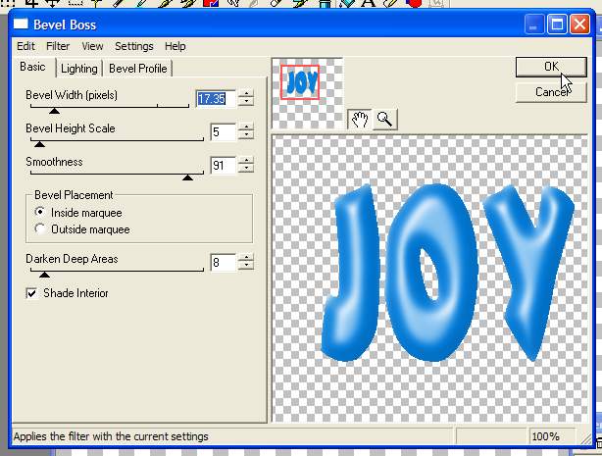The image size is (602, 456).
Task: Click the Bevel Height Scale slider handle
Action: [x=39, y=144]
